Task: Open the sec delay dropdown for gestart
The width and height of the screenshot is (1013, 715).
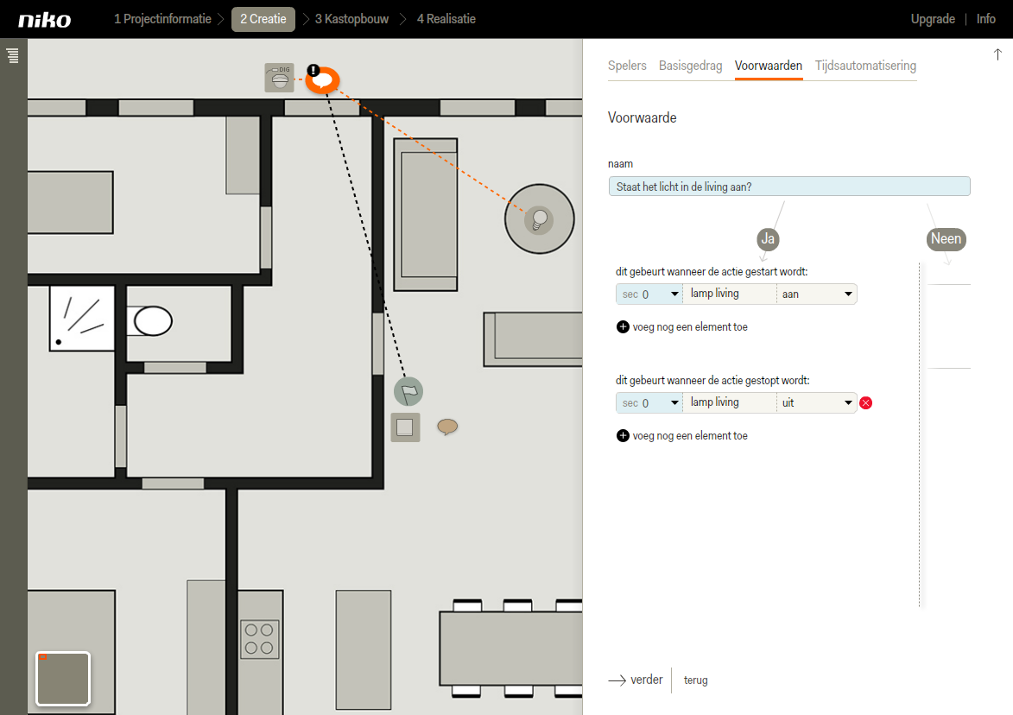Action: coord(649,294)
